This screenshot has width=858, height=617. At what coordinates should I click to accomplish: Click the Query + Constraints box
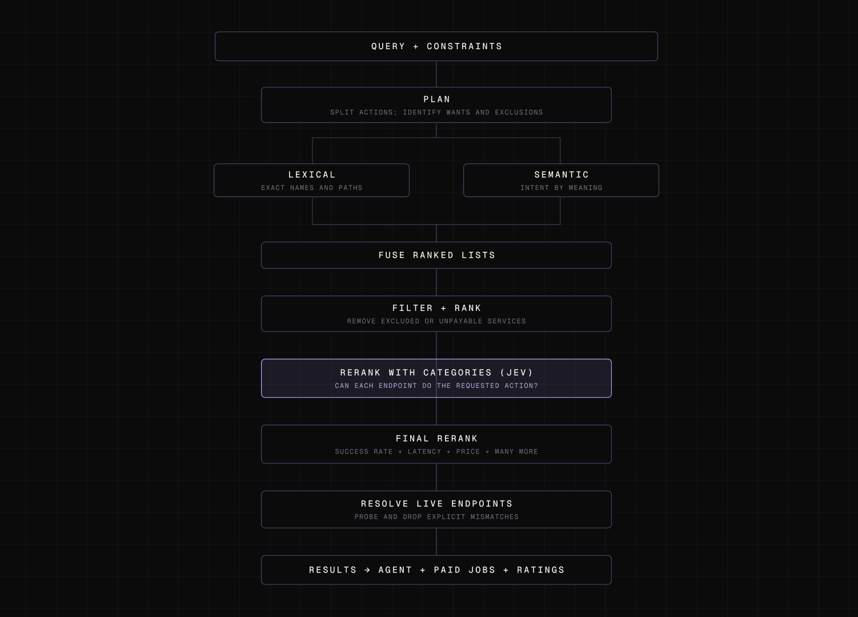click(x=436, y=46)
